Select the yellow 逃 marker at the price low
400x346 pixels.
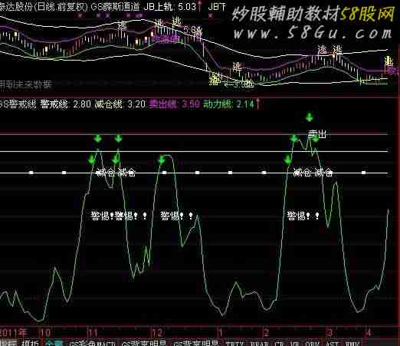tap(215, 79)
